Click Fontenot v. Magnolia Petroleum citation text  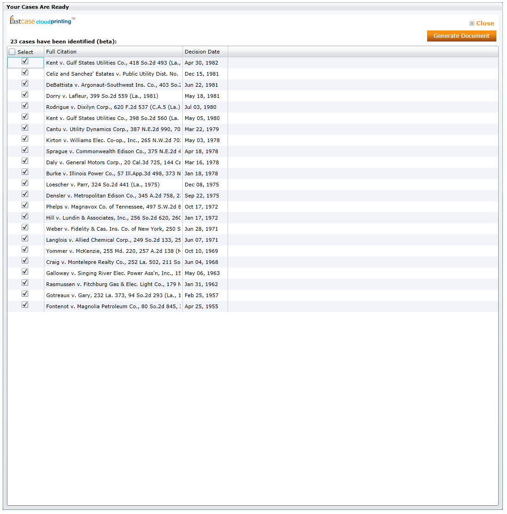click(113, 306)
